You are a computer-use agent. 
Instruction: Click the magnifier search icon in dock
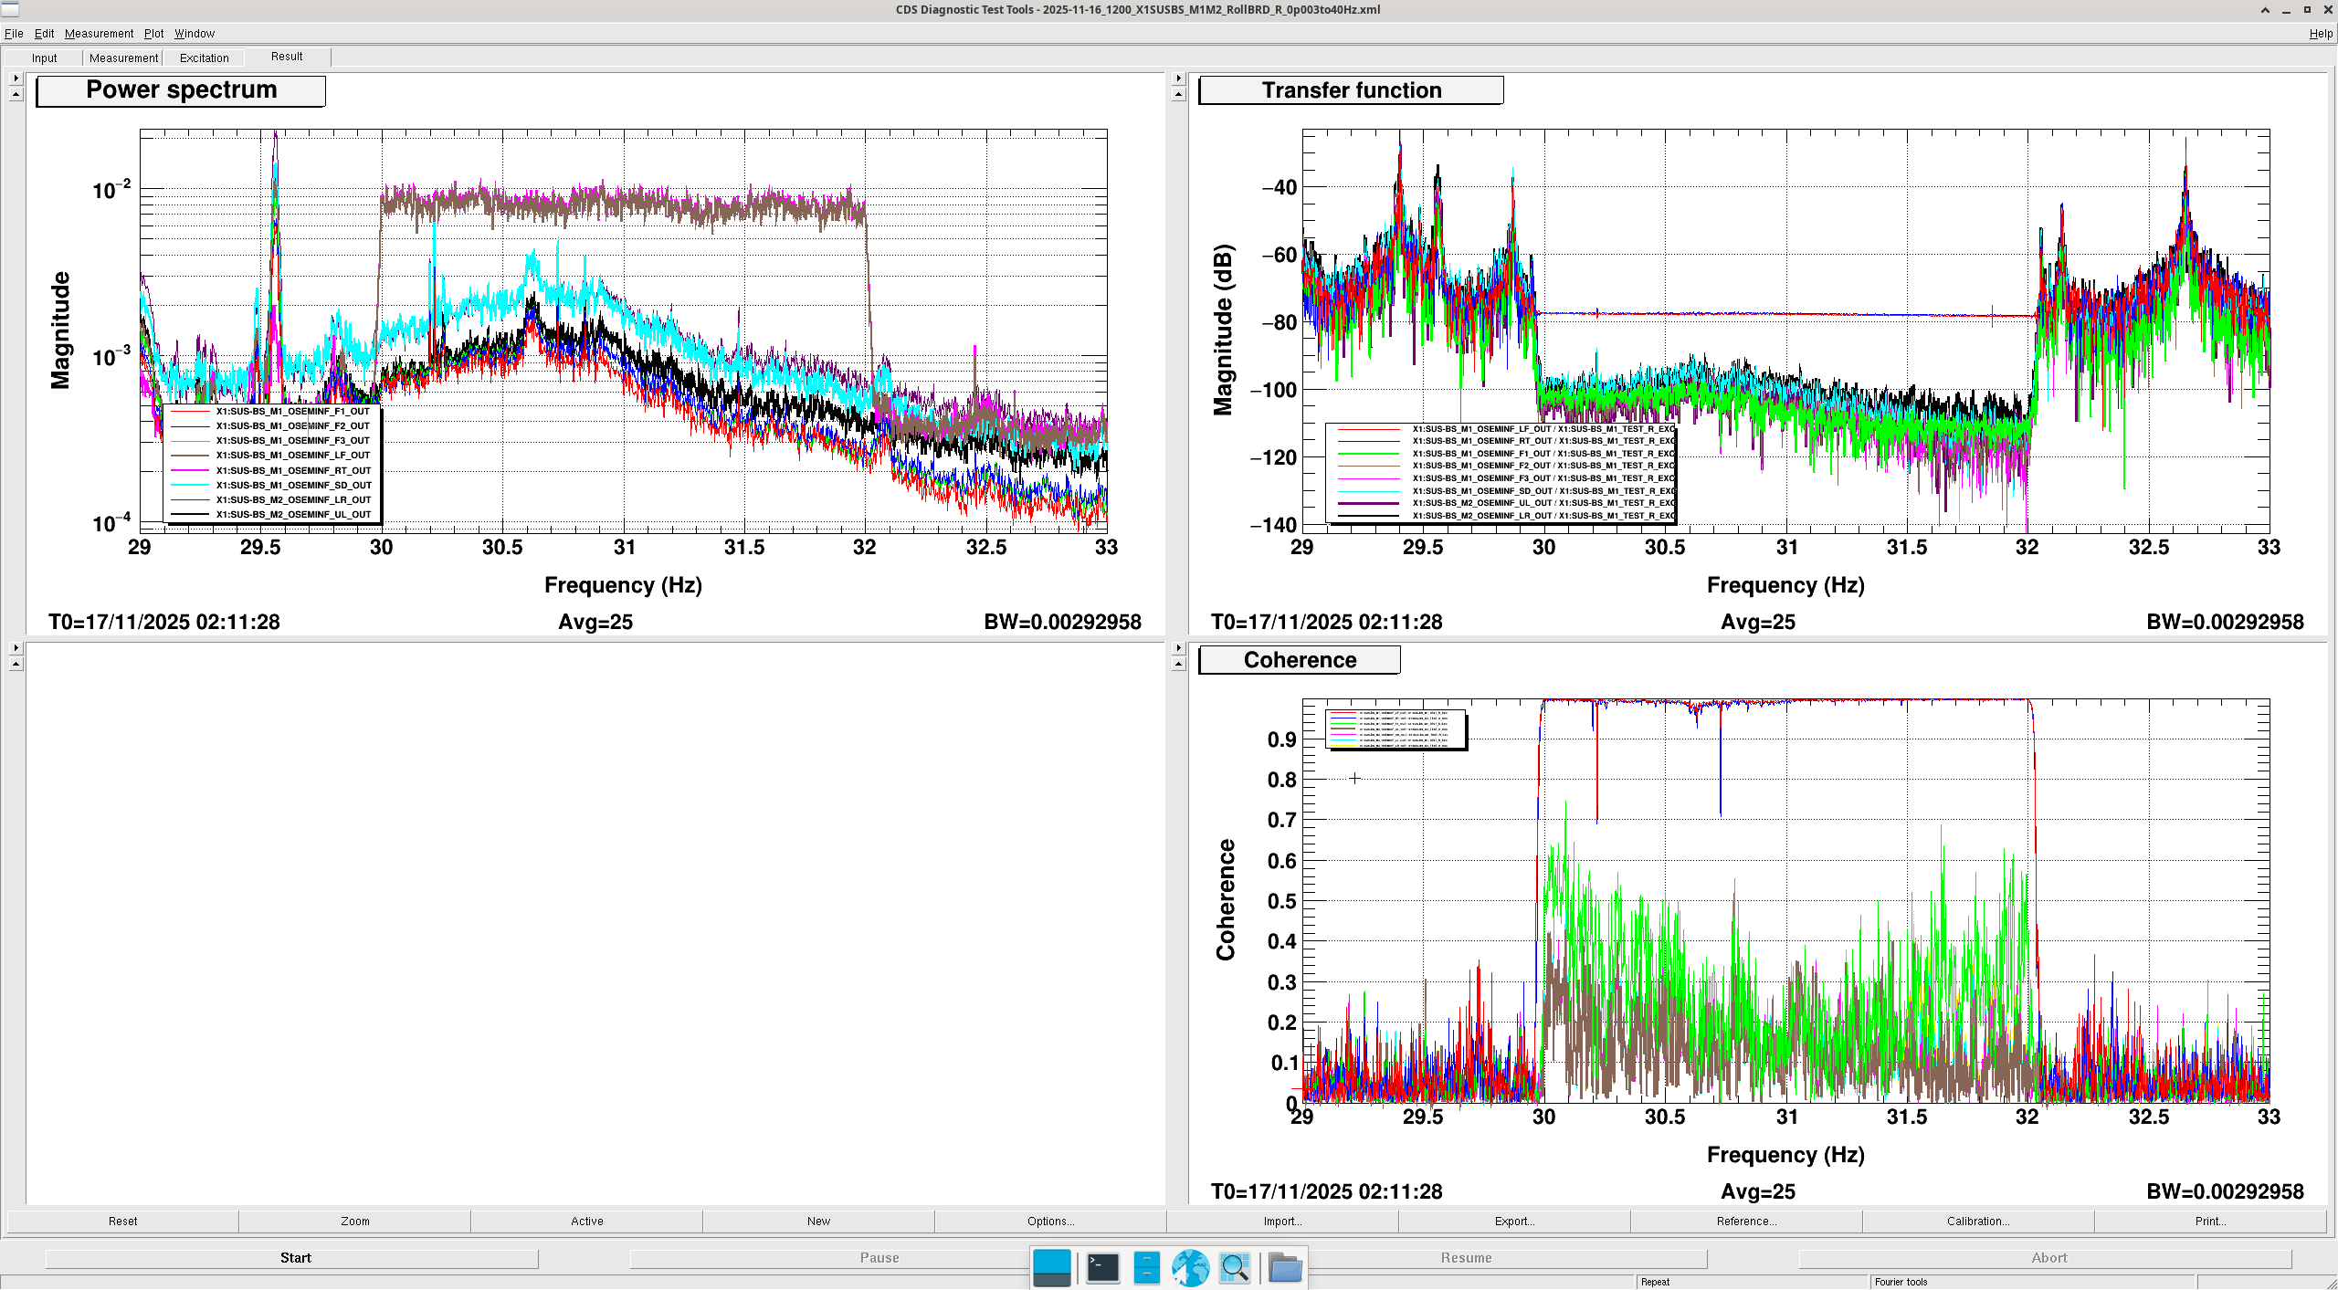[x=1234, y=1267]
